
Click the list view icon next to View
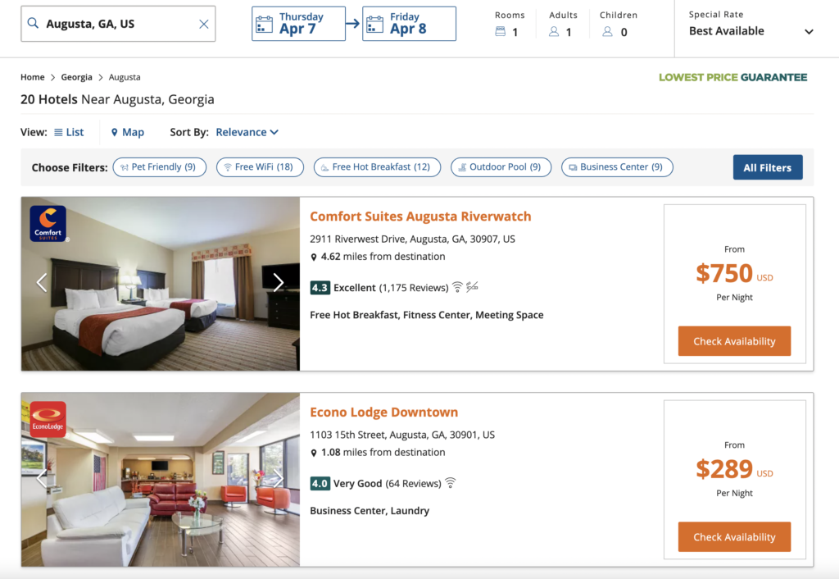[x=57, y=132]
